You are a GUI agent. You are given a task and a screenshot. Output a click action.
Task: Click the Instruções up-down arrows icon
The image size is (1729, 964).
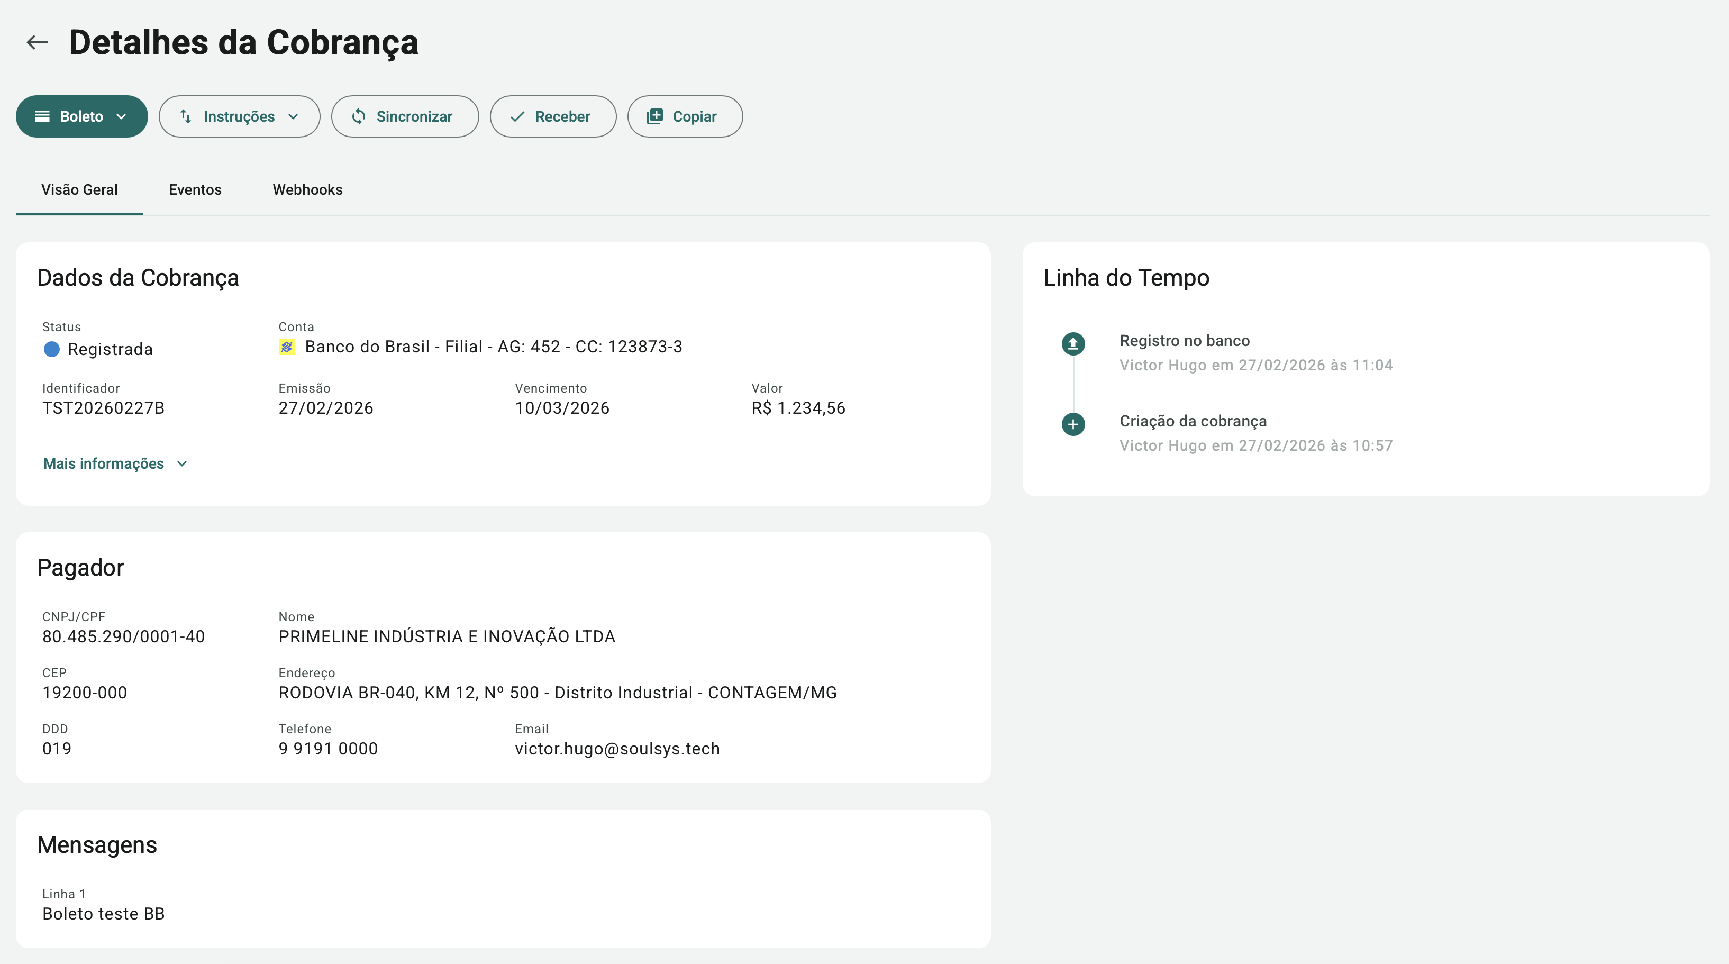[186, 116]
